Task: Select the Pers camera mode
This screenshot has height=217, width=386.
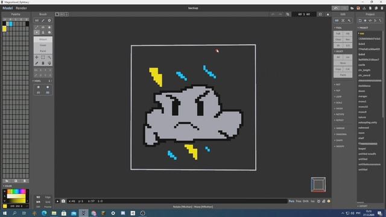Action: coord(291,201)
